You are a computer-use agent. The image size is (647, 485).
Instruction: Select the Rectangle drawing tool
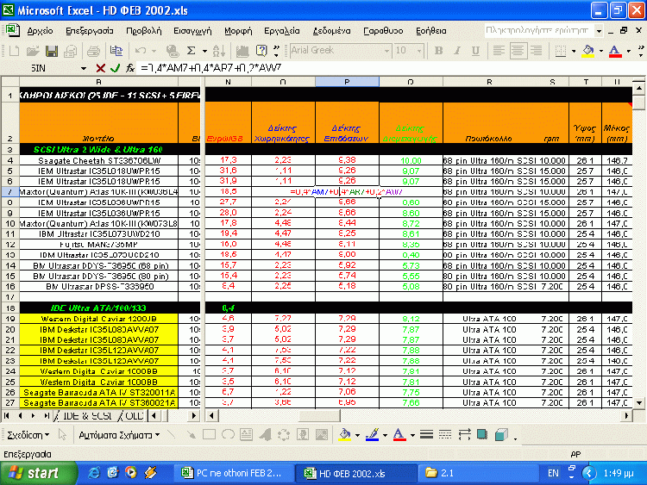click(210, 435)
